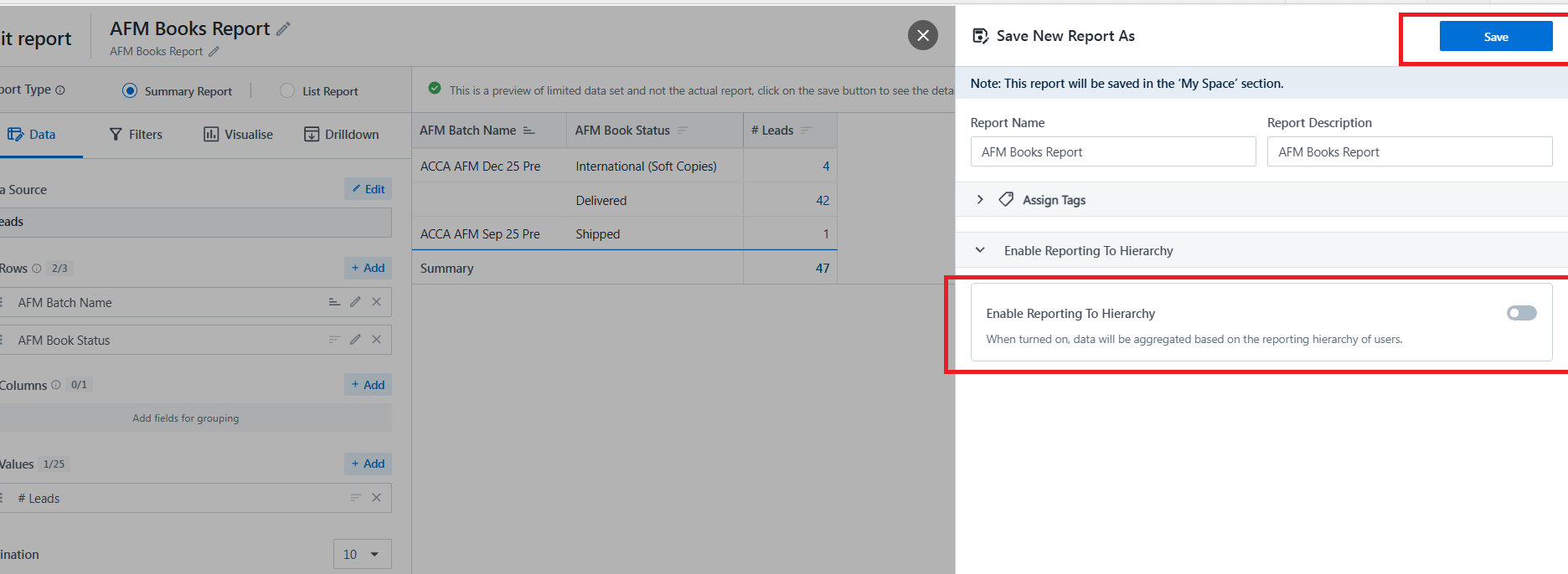
Task: Click the blue Save button
Action: (x=1495, y=37)
